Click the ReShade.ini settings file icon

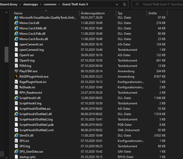16,87
